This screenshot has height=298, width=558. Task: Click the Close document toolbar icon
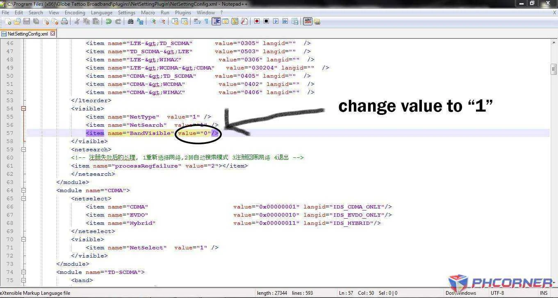[46, 21]
